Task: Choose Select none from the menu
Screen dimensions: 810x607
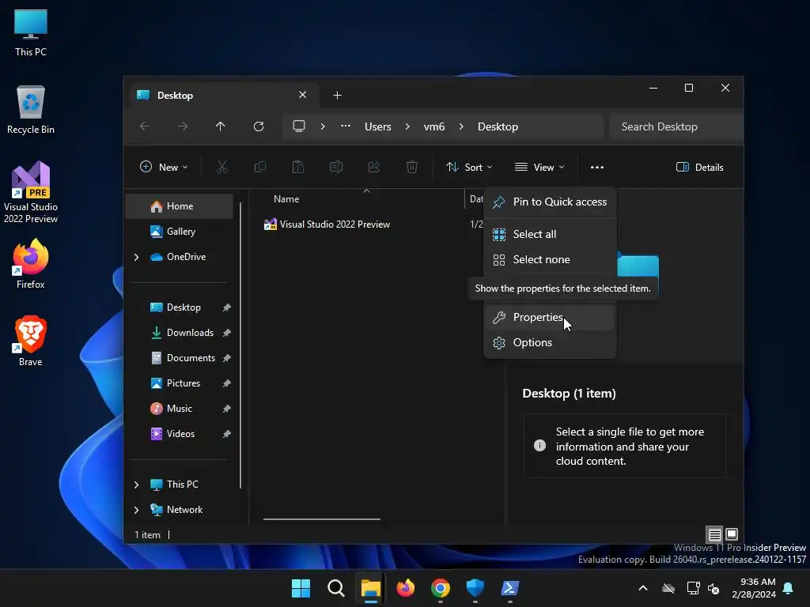Action: [551, 259]
